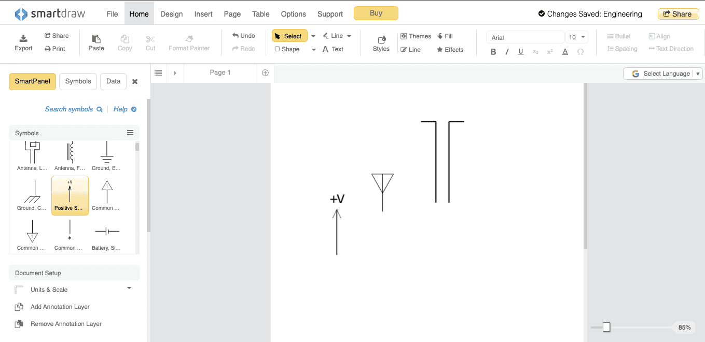Open the Page tab in menu bar
The width and height of the screenshot is (705, 342).
pos(232,14)
